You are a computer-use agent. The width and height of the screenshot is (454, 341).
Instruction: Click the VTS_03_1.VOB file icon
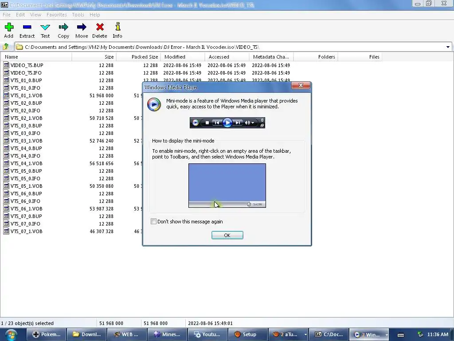[x=6, y=140]
